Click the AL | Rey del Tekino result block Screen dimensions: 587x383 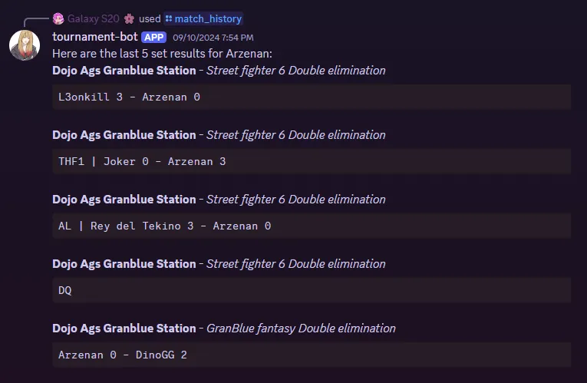(x=312, y=226)
